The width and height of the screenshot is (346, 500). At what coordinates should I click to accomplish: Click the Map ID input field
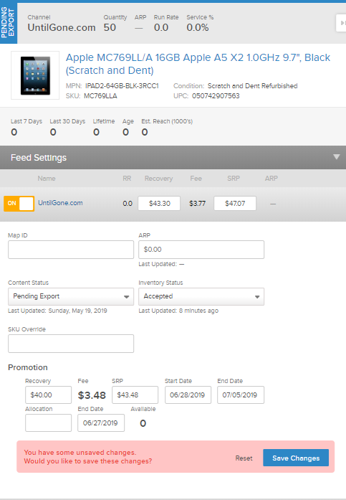pos(71,250)
